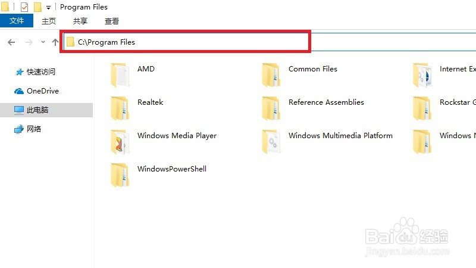Open the Customize Quick Access Toolbar dropdown
The height and width of the screenshot is (268, 476).
click(x=48, y=8)
